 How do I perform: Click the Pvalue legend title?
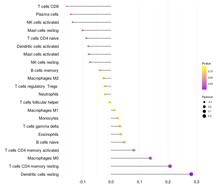coord(206,63)
